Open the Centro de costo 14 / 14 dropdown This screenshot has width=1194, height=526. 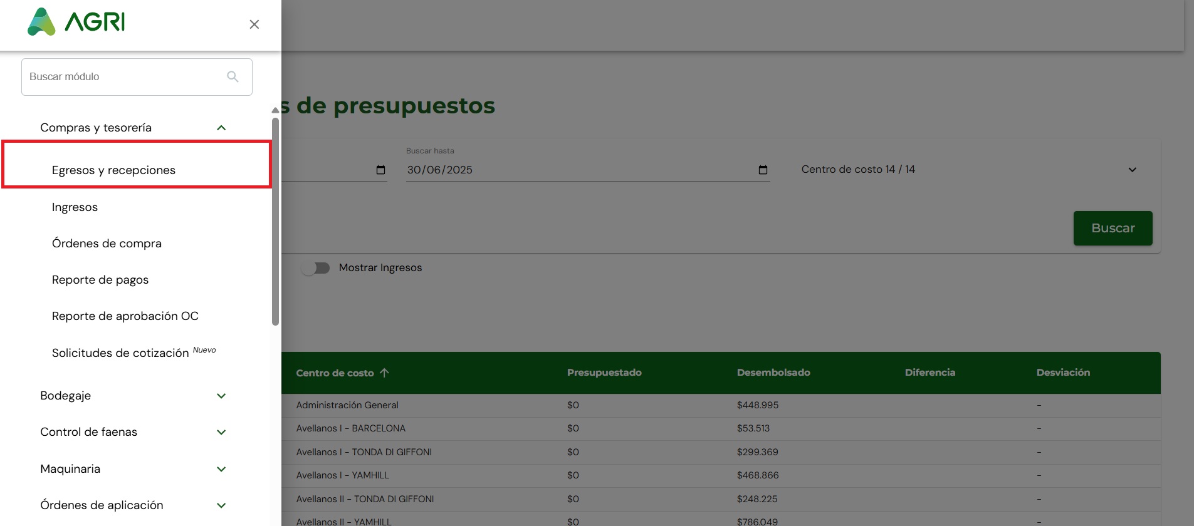pos(969,170)
